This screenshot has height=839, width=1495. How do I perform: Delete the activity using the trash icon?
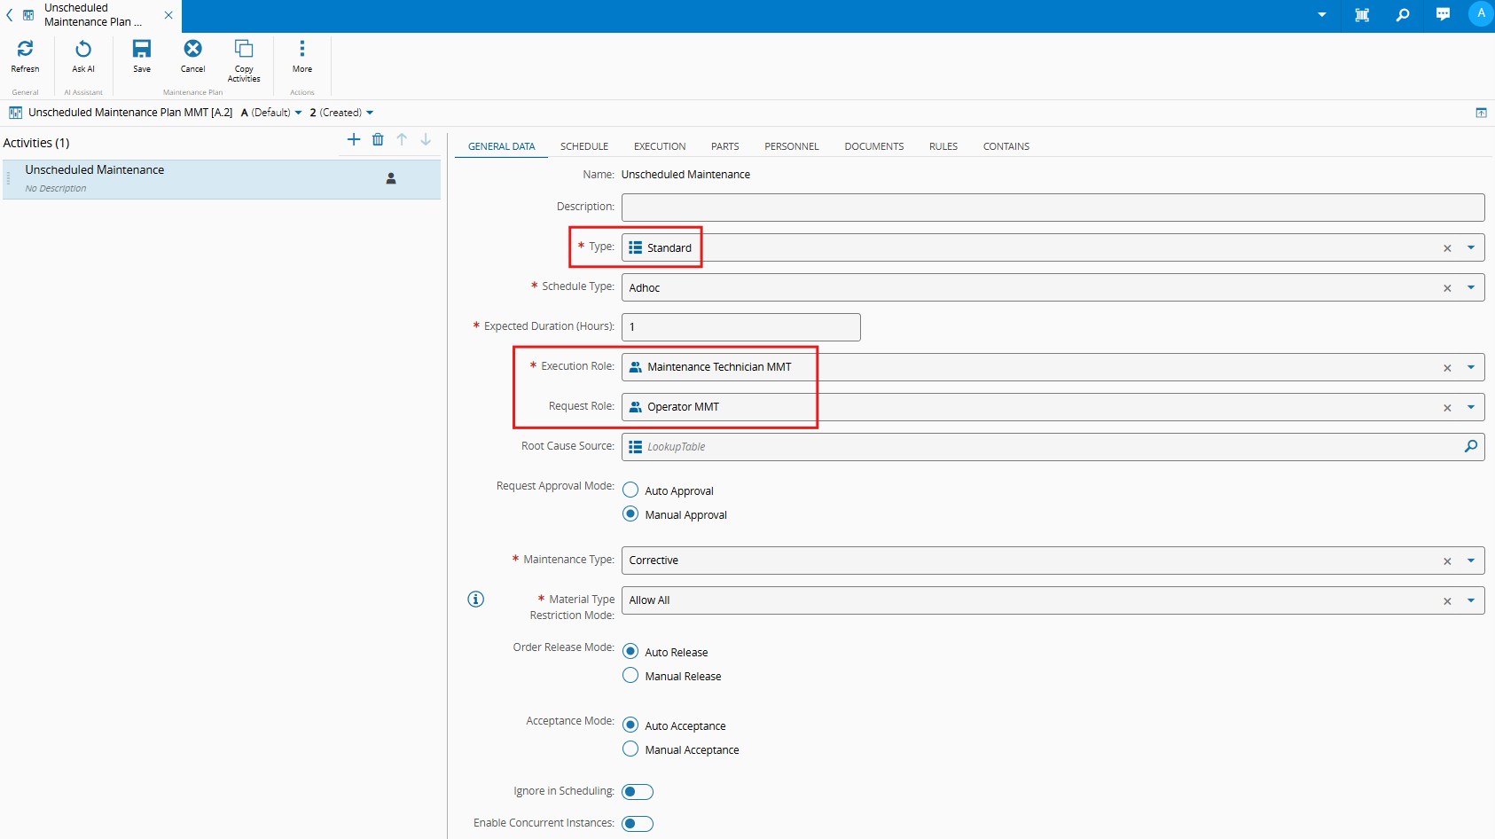pyautogui.click(x=378, y=139)
